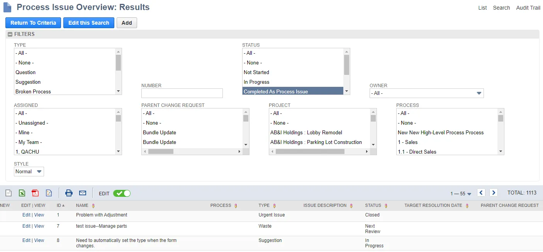543x252 pixels.
Task: Click the calculator-sheet export icon in toolbar
Action: coord(49,193)
